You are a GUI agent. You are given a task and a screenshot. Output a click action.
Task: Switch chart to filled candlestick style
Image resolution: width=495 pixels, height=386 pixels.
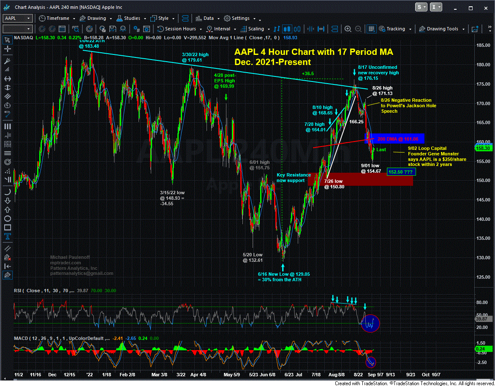coord(287,29)
